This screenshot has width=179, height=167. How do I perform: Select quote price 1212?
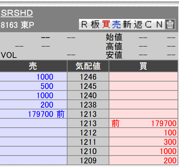pos(88,133)
